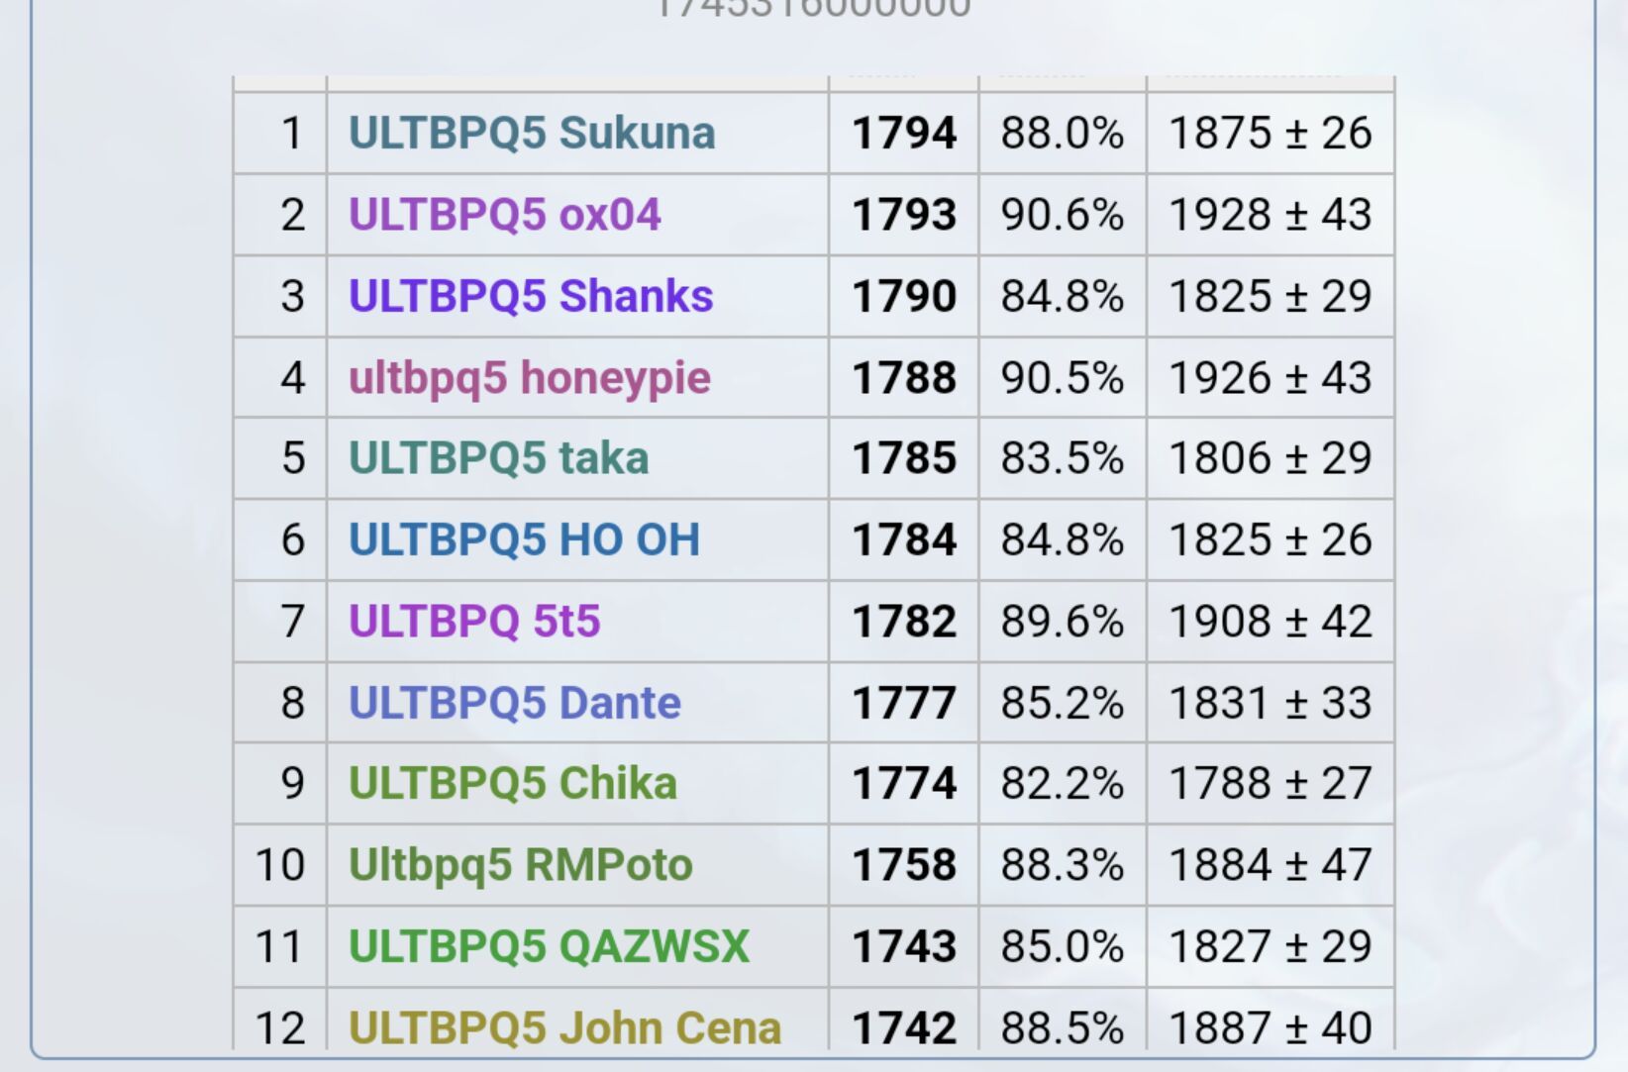Image resolution: width=1628 pixels, height=1072 pixels.
Task: Select the ULTBPQ5 John Cena username
Action: [564, 1027]
